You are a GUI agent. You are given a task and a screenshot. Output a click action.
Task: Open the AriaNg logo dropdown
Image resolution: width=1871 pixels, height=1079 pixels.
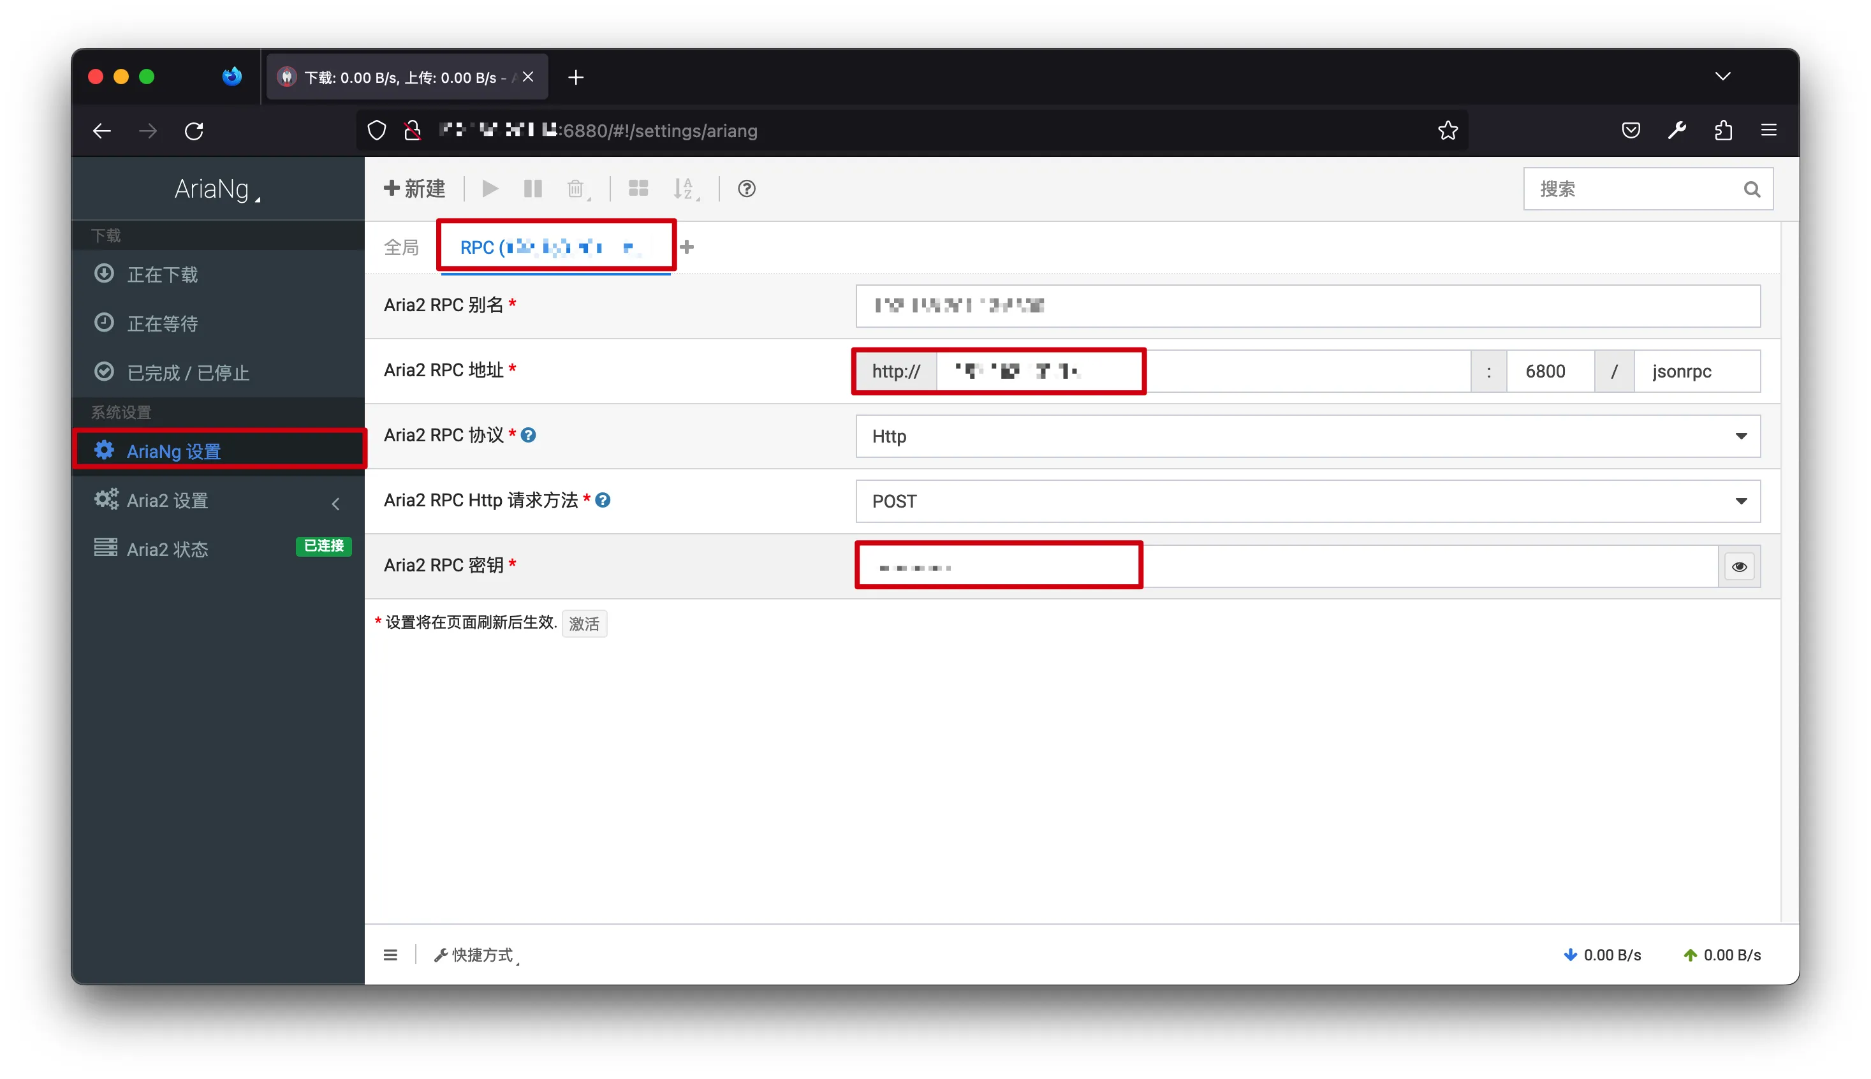(x=218, y=189)
